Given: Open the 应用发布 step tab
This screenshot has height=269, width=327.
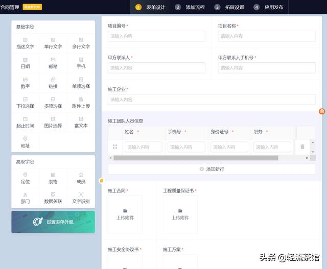Looking at the screenshot, I should point(268,7).
